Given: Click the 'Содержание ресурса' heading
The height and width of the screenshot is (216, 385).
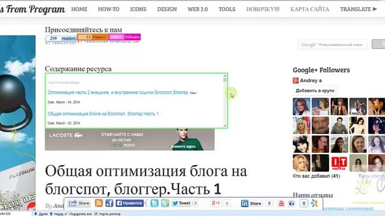Looking at the screenshot, I should coord(78,69).
